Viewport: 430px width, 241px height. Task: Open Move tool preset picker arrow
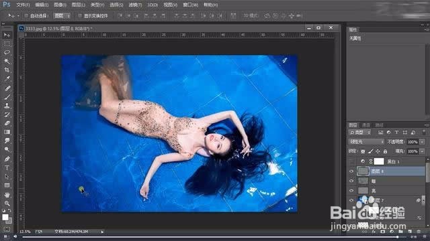(x=18, y=16)
